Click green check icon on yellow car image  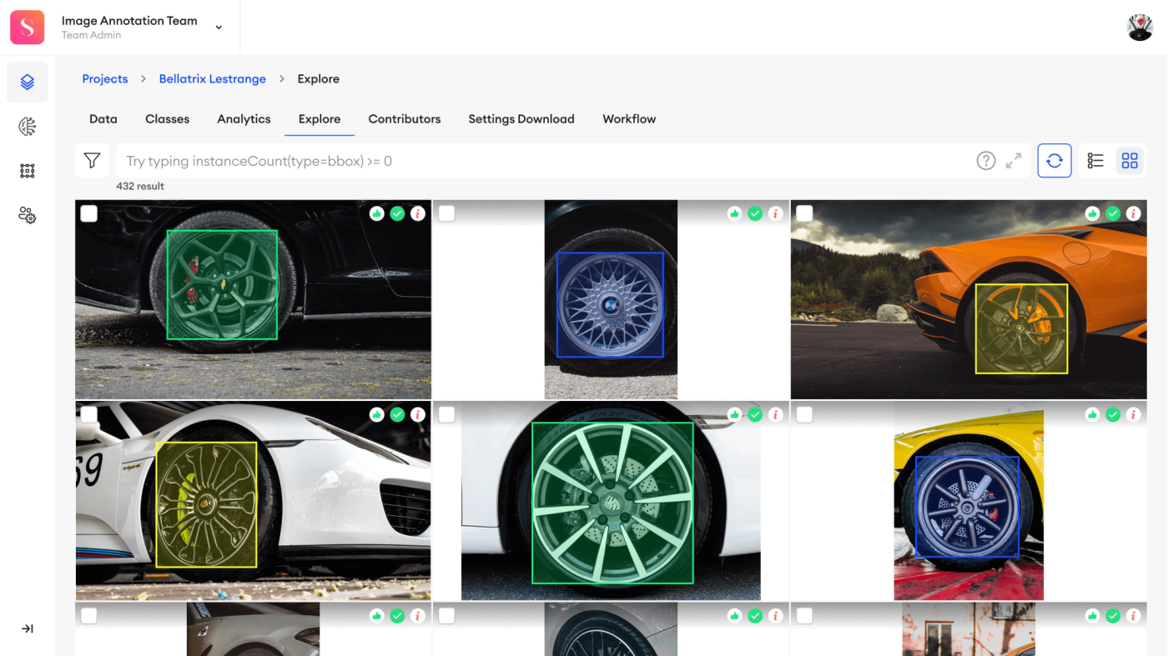click(x=1113, y=414)
